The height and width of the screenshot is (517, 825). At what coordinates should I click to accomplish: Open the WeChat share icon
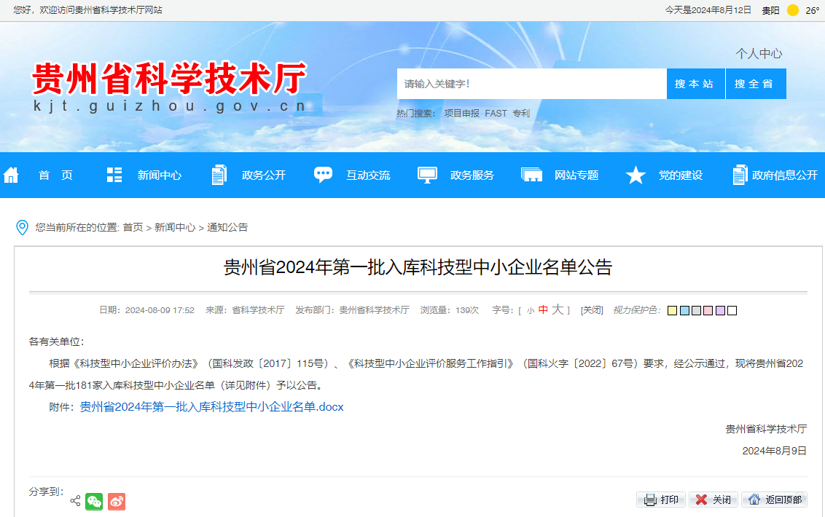[94, 501]
